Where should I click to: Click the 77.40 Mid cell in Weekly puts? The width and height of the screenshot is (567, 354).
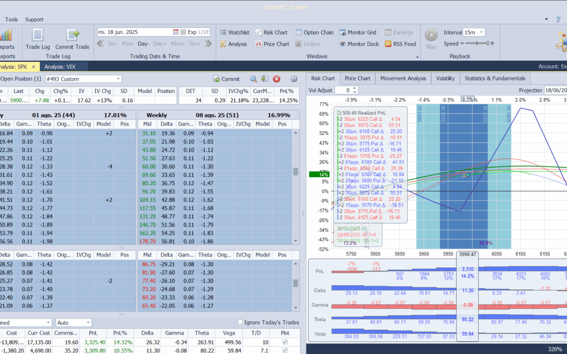pyautogui.click(x=149, y=281)
